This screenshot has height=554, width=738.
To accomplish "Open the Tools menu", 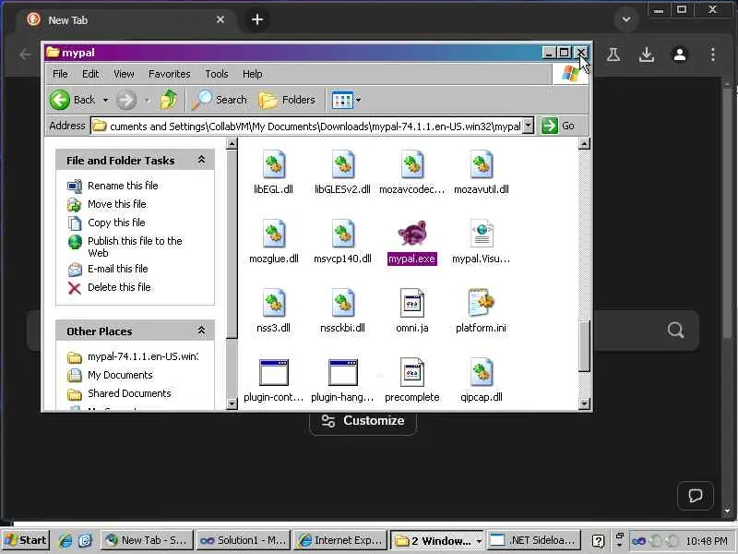I will (x=217, y=74).
